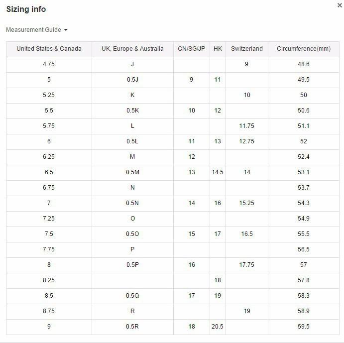The image size is (344, 343).
Task: Select the US size 4.75 cell
Action: (49, 64)
